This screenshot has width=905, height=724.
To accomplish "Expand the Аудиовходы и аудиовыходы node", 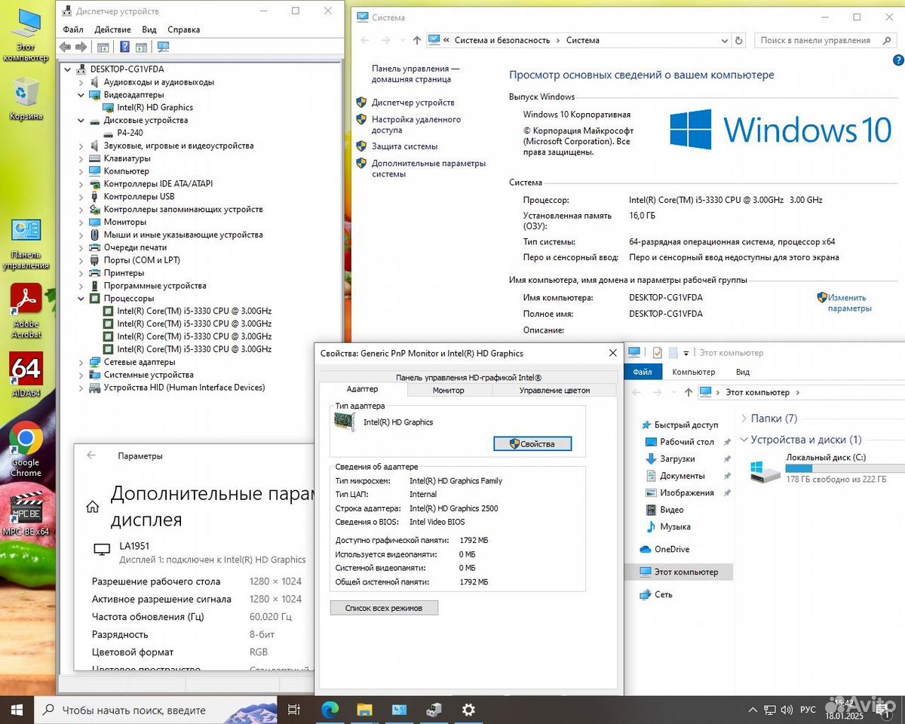I will click(x=81, y=81).
